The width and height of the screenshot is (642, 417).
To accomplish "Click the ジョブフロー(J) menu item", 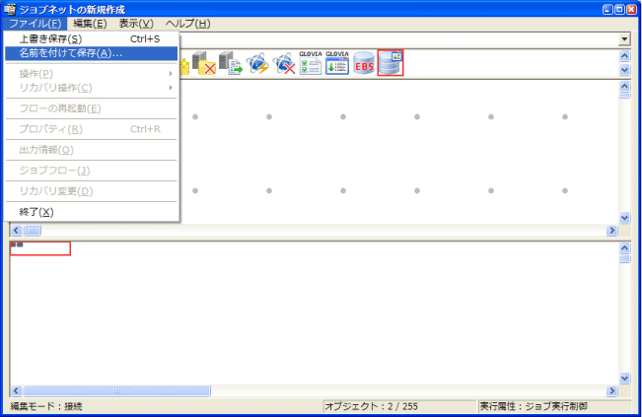I will point(92,171).
